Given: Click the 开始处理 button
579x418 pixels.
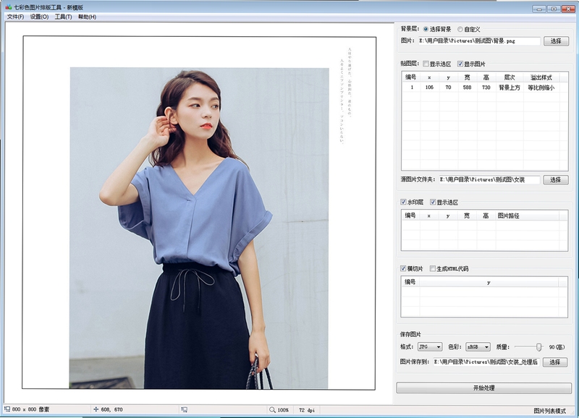Looking at the screenshot, I should (x=483, y=388).
